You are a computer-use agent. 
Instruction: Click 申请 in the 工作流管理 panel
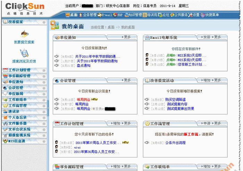coord(206,123)
